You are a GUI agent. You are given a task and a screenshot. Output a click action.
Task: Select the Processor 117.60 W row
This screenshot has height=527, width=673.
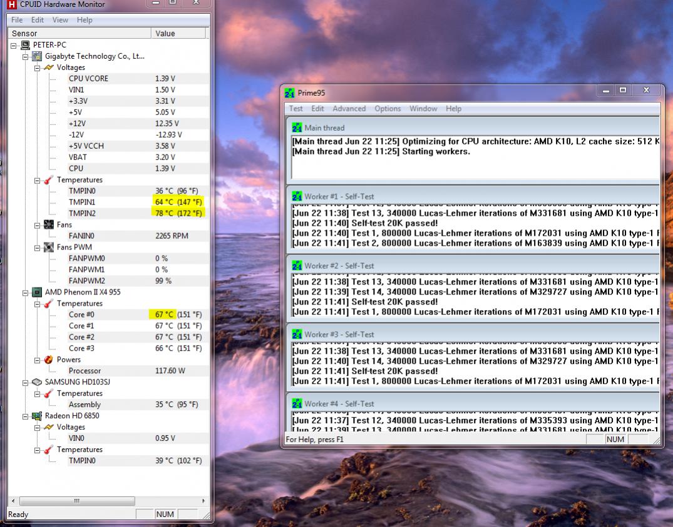(x=138, y=371)
